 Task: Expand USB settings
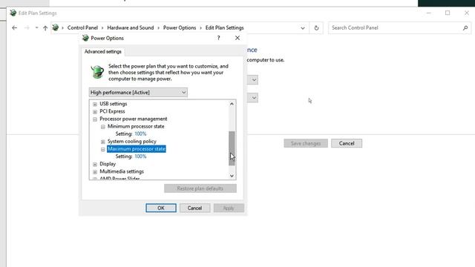[95, 104]
